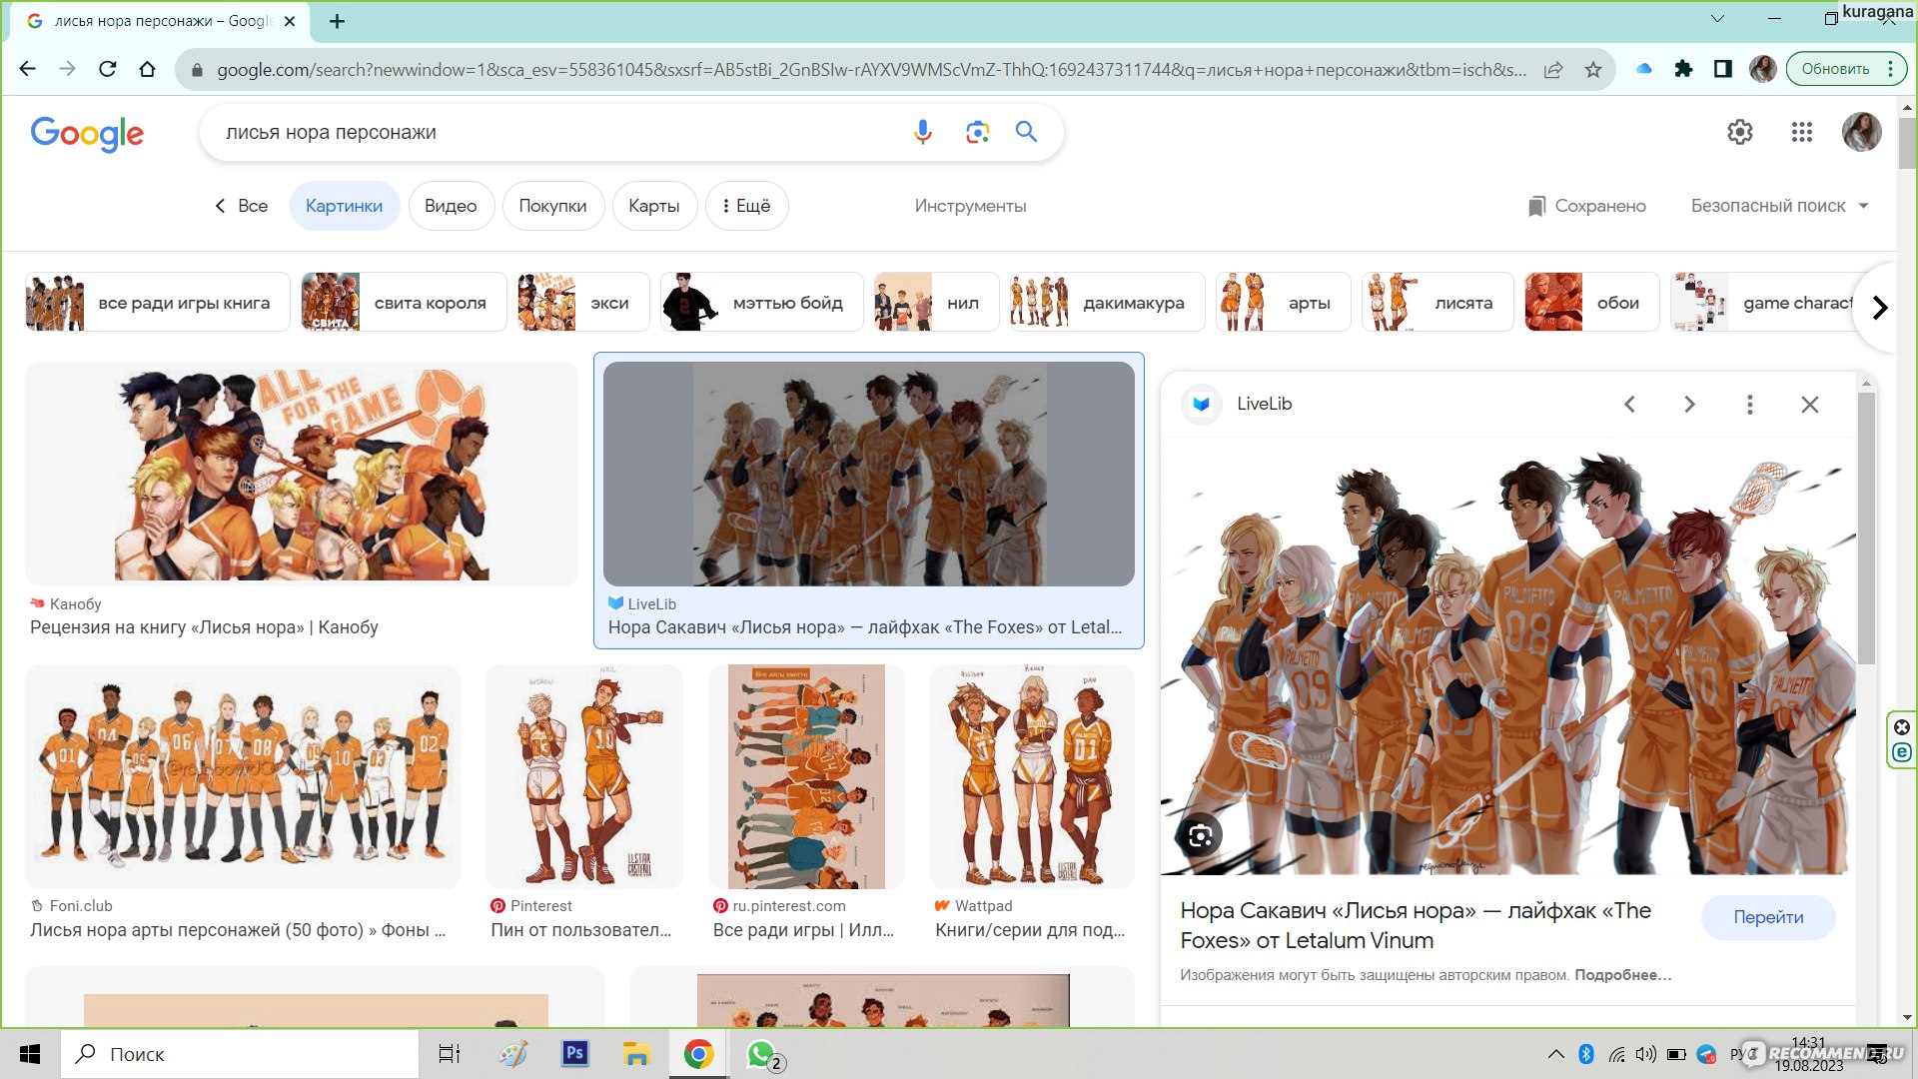Viewport: 1918px width, 1079px height.
Task: Open Нора Сакавич Лисья нора title link
Action: tap(1416, 925)
